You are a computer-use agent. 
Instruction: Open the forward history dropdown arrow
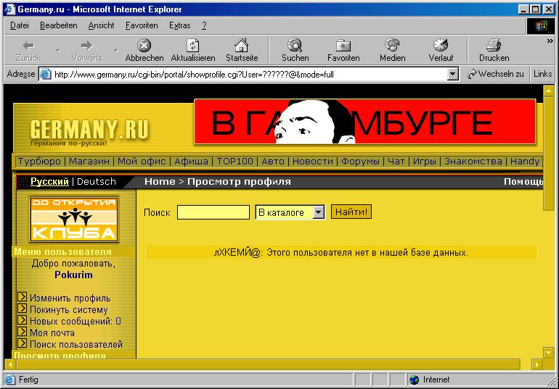point(116,51)
